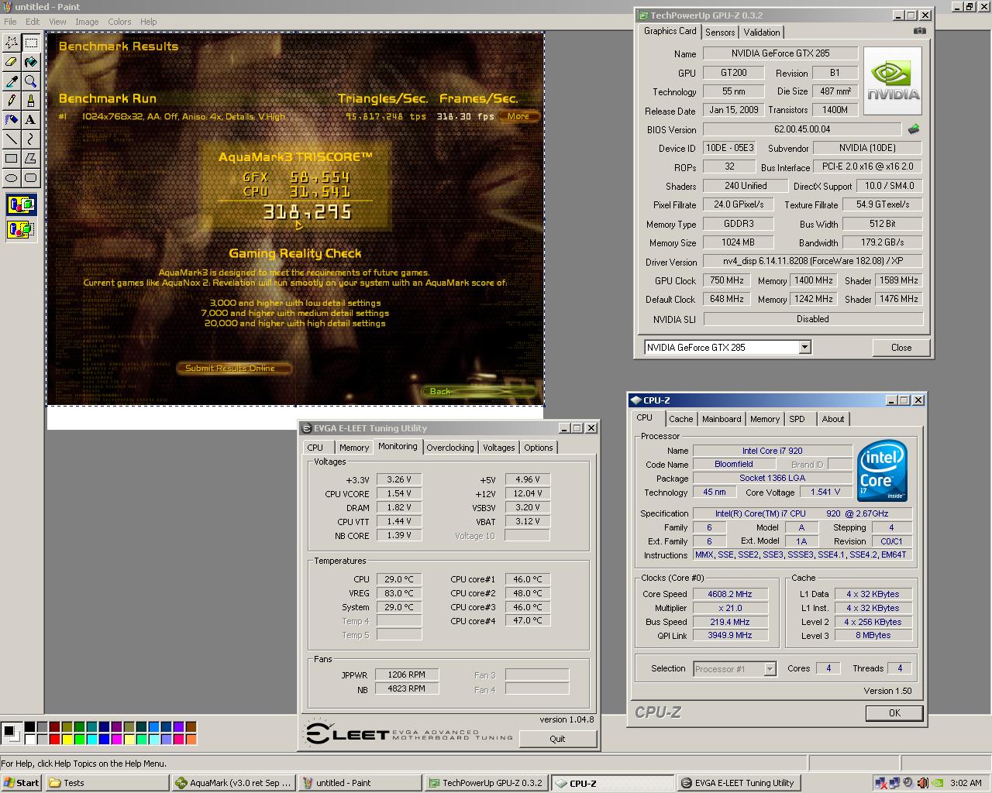Open the View menu in Paint
Viewport: 992px width, 793px height.
coord(57,22)
